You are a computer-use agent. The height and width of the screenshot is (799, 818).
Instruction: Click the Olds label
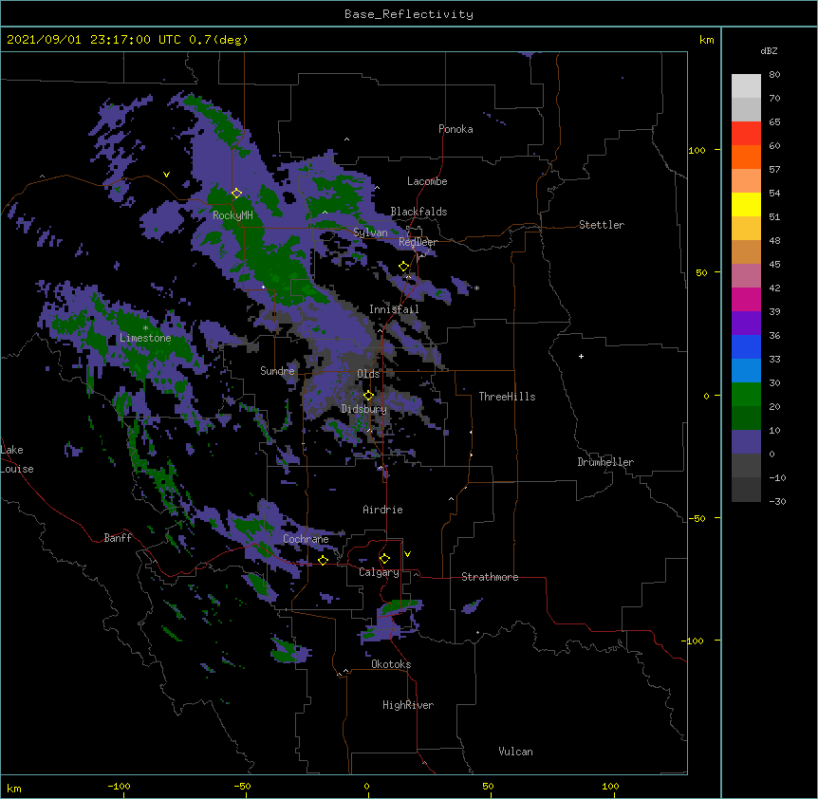click(x=368, y=374)
